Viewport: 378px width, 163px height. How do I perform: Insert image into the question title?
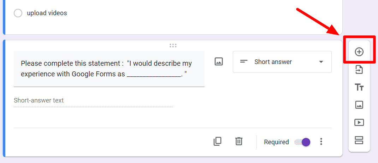219,62
